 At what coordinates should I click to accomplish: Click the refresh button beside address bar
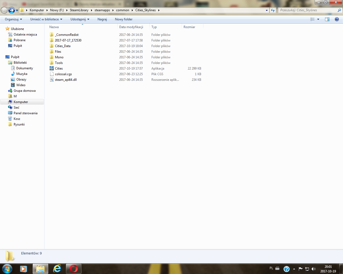click(x=273, y=10)
